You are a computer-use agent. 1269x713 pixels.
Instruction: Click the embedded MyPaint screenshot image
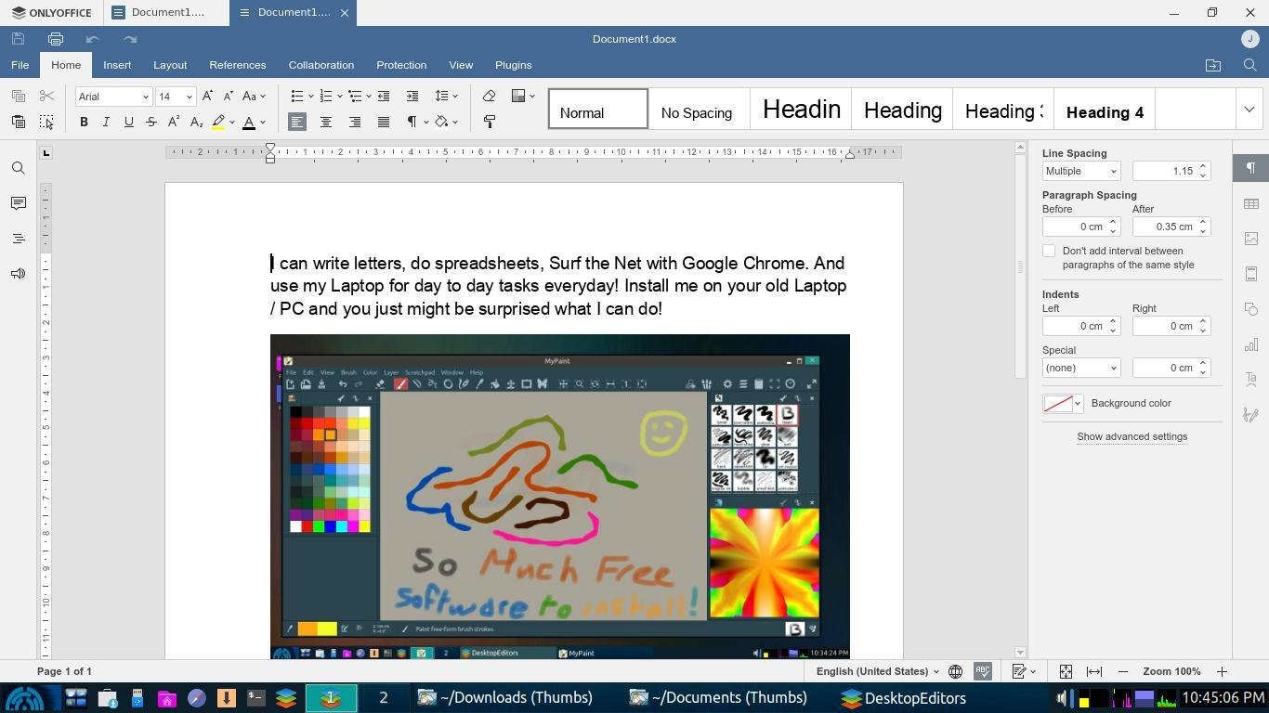[560, 497]
